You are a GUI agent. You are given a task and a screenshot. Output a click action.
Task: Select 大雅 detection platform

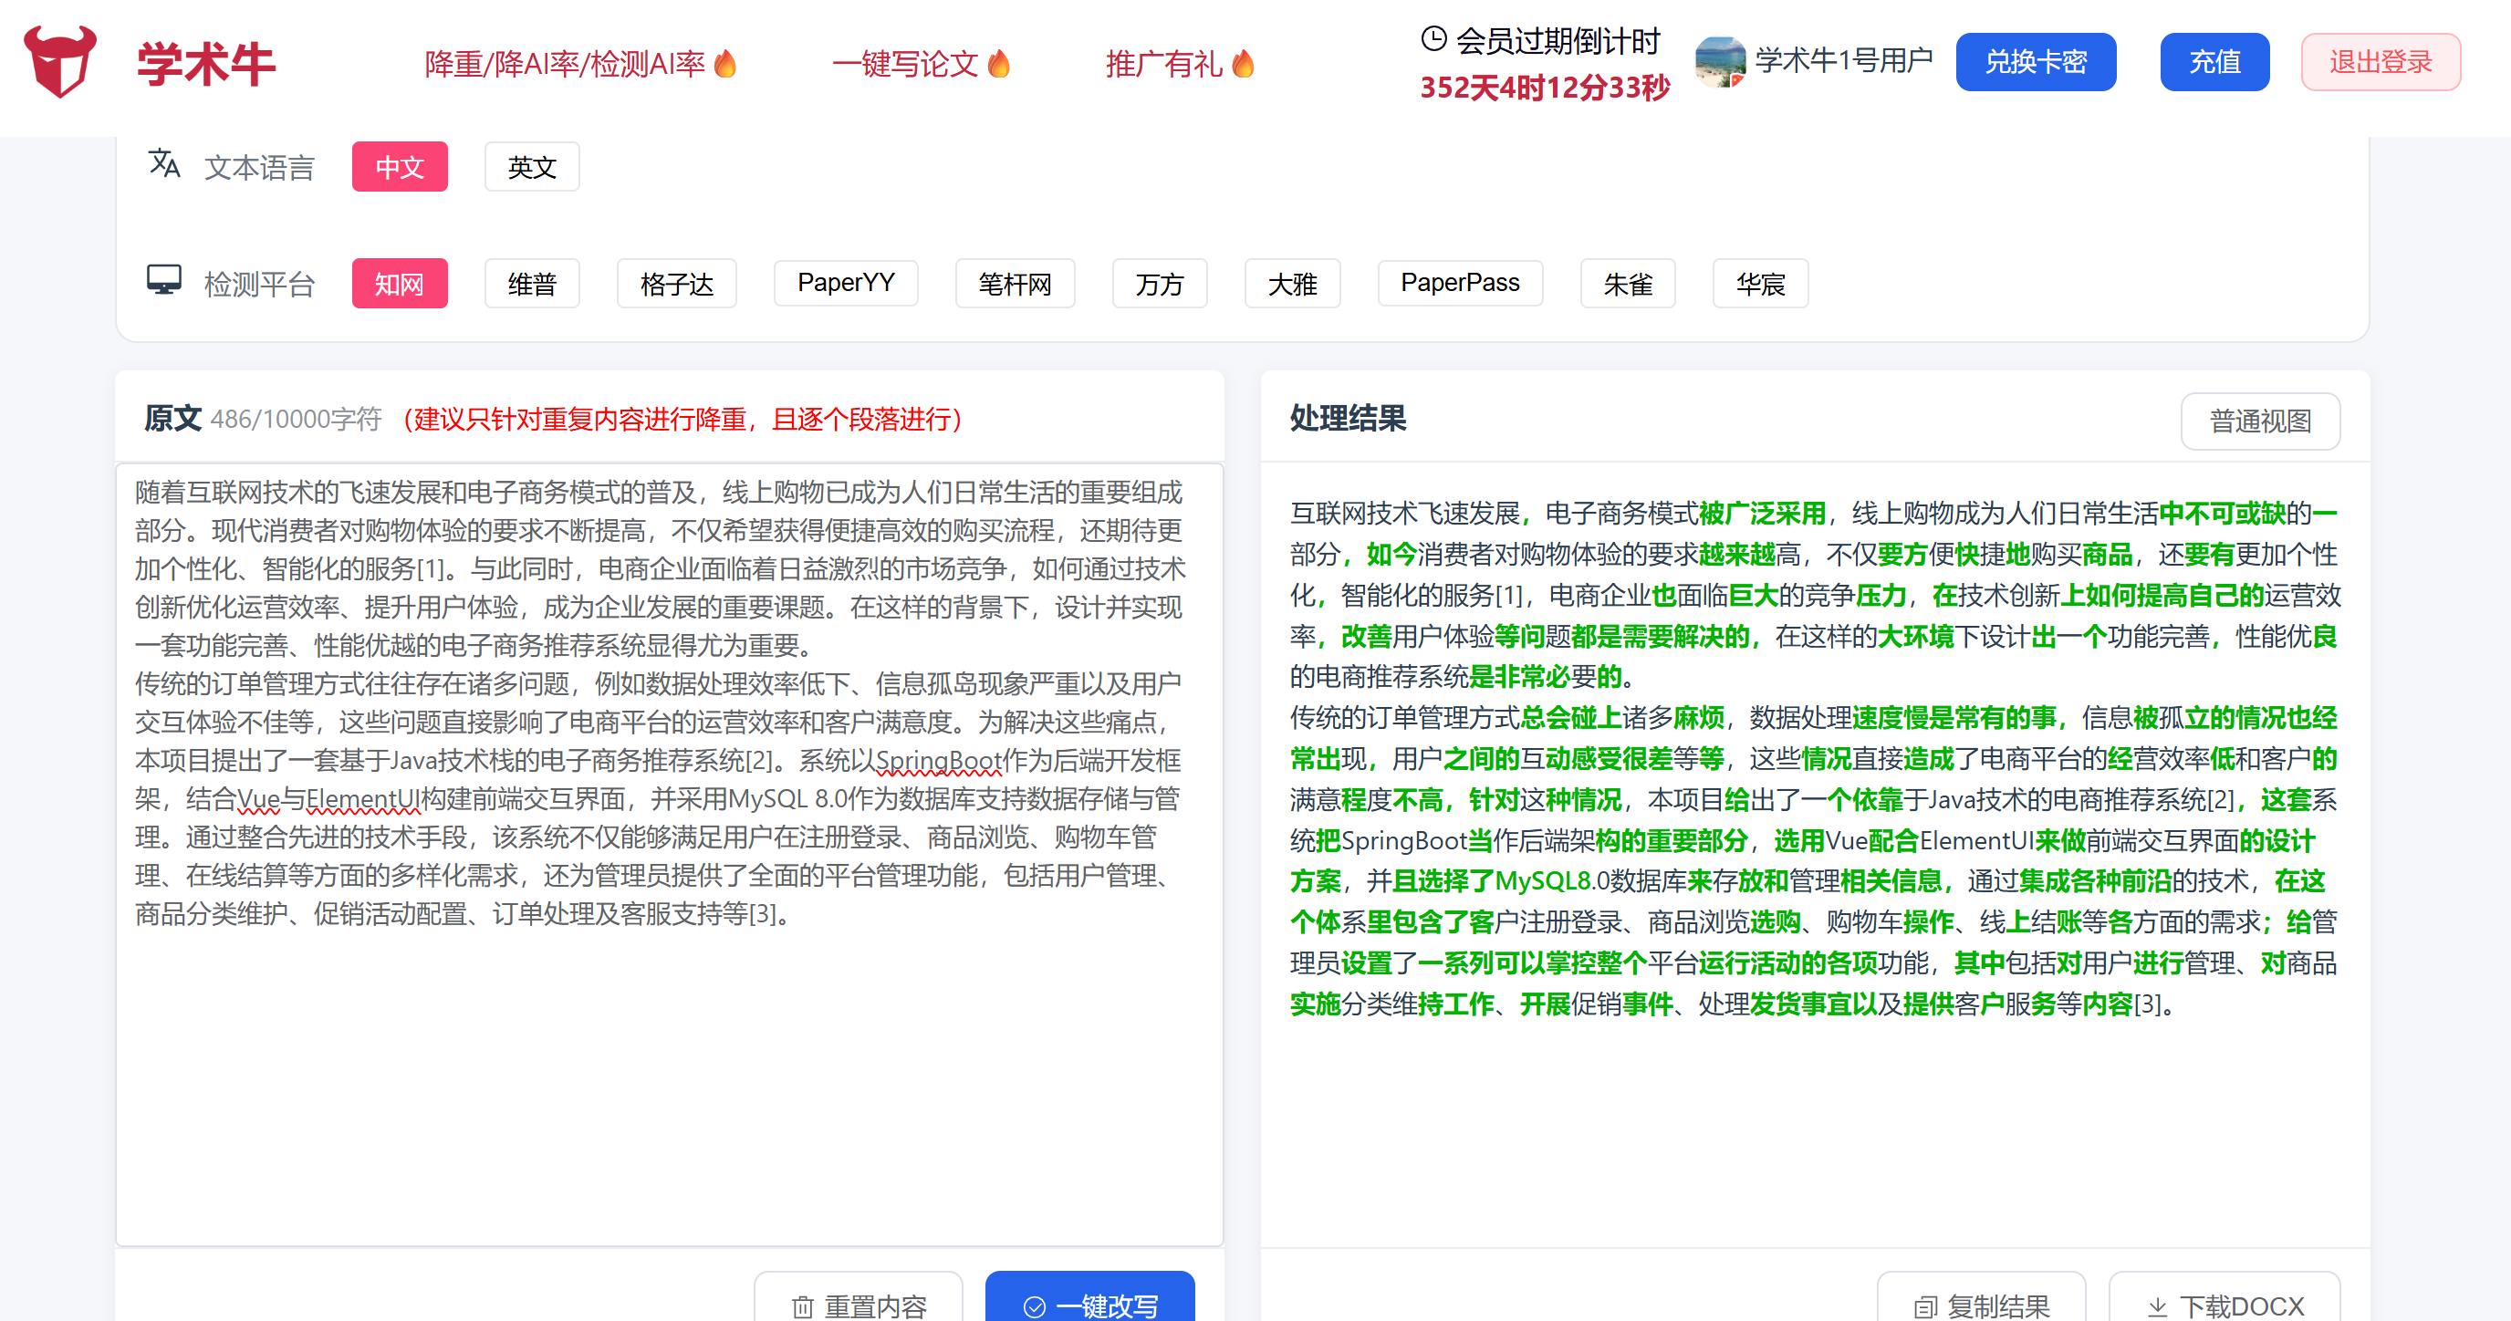click(x=1293, y=284)
